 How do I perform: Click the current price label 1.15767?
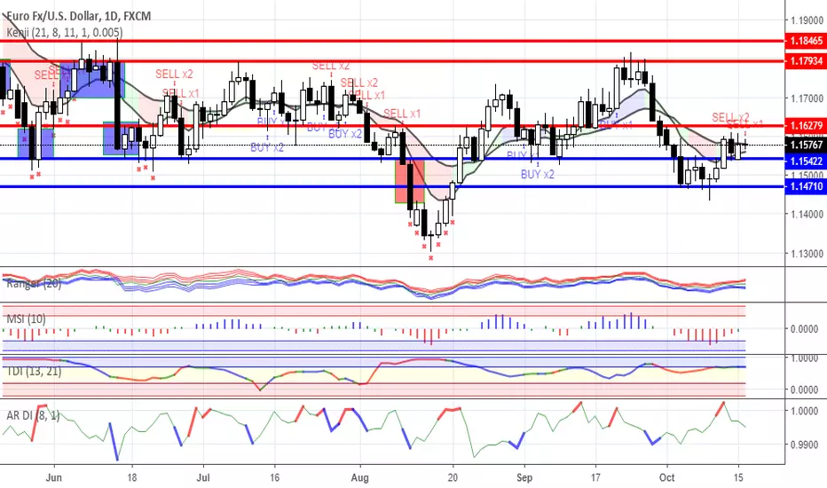806,145
